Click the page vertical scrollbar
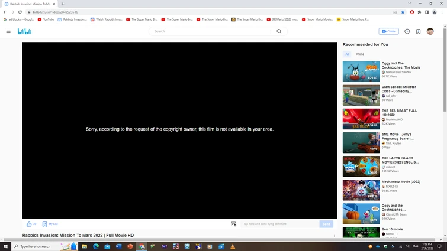The height and width of the screenshot is (251, 447). [445, 70]
